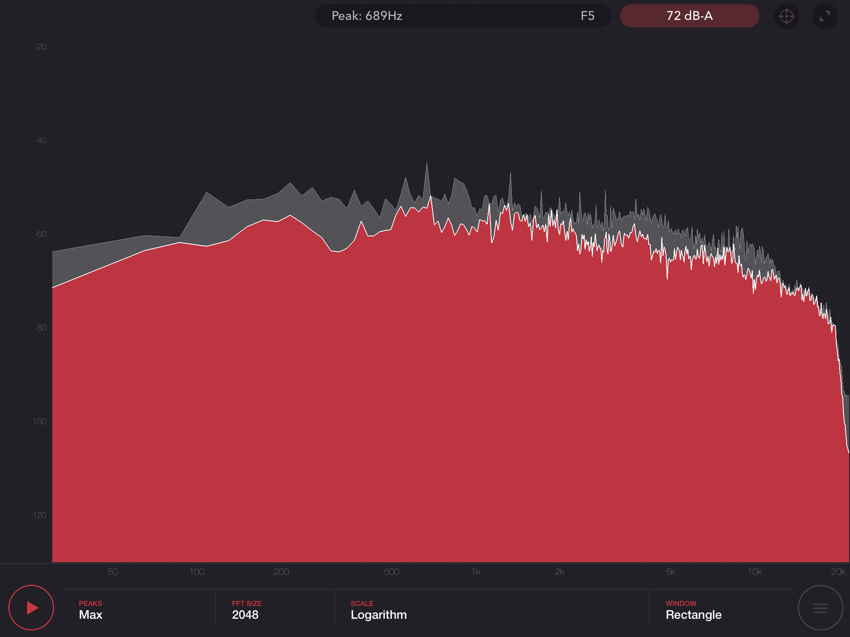Click the -100 decibel axis label

click(x=39, y=422)
